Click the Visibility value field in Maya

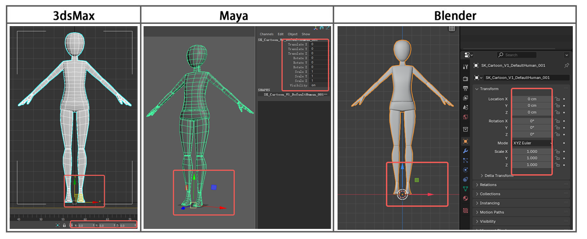pos(319,86)
